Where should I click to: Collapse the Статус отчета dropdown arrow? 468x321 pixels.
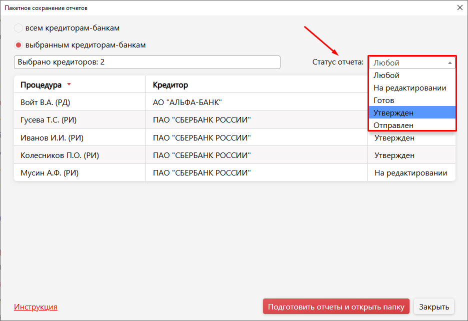449,63
